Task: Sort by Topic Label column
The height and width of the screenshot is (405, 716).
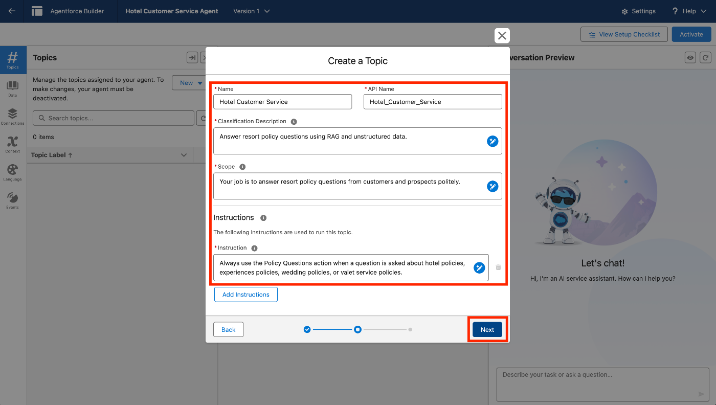Action: point(52,155)
